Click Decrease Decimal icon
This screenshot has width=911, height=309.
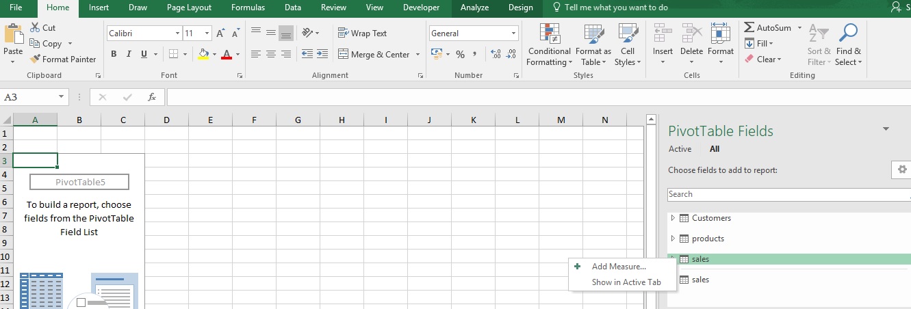point(512,55)
